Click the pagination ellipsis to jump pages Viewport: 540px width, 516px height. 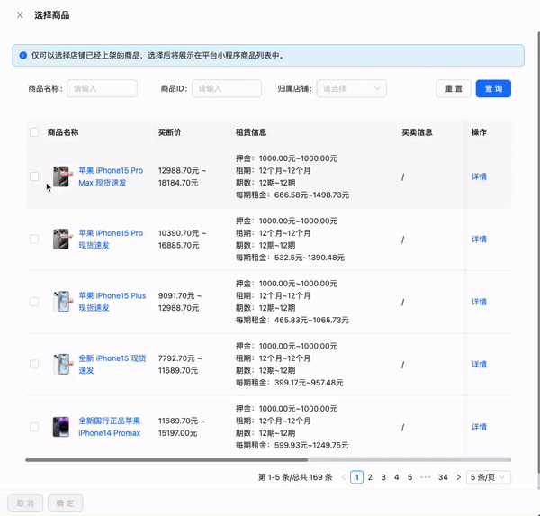pyautogui.click(x=426, y=477)
